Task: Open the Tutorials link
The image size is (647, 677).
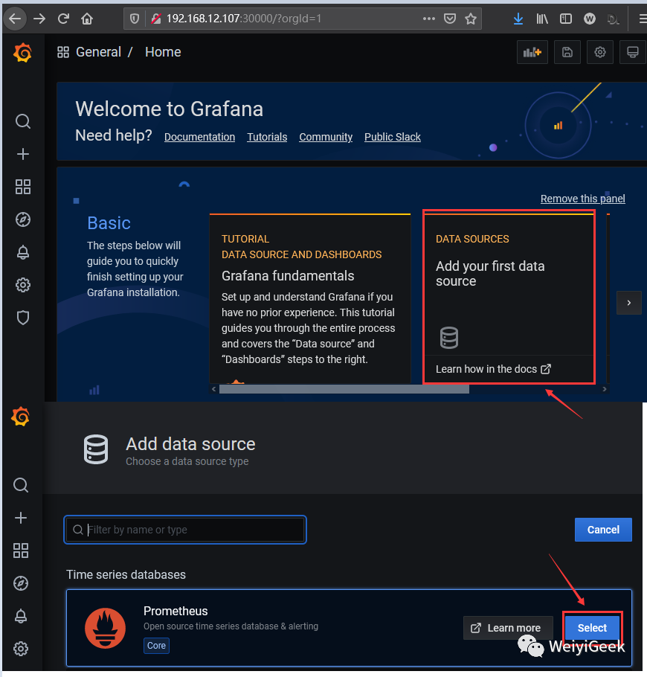Action: point(267,138)
